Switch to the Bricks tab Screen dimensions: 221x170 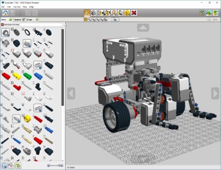click(7, 20)
